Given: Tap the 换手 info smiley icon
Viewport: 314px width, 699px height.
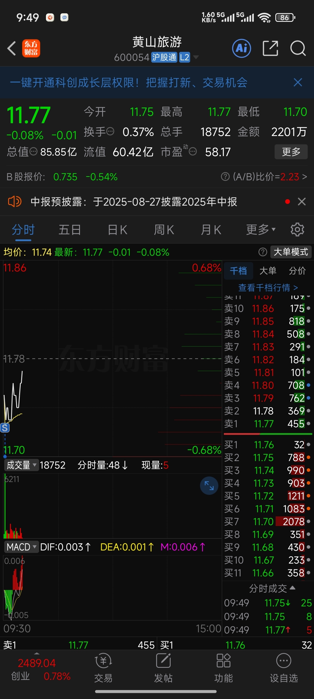Looking at the screenshot, I should point(110,132).
